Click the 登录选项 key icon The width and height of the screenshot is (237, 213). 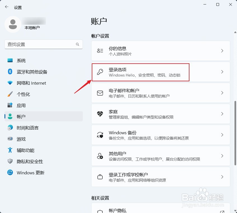100,72
